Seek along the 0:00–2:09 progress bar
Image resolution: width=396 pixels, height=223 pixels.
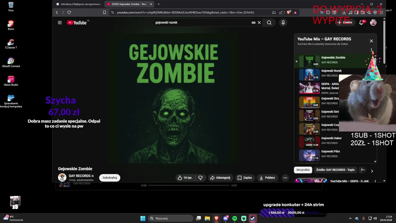189,186
